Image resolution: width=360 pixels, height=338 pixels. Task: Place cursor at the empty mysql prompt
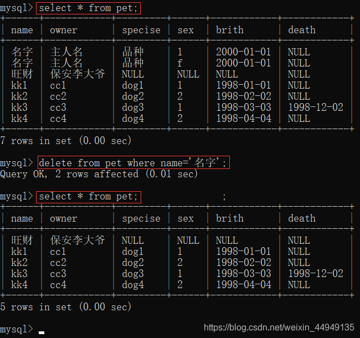[42, 332]
